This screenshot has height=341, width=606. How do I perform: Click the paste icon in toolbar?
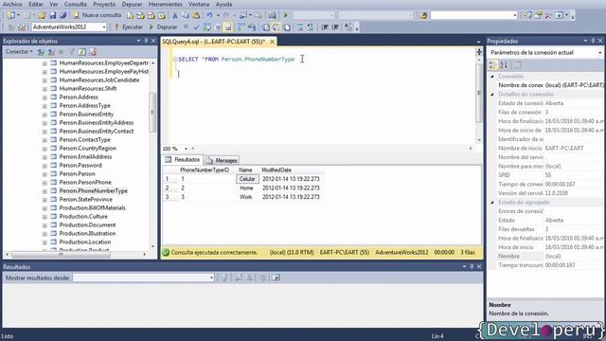pos(196,15)
